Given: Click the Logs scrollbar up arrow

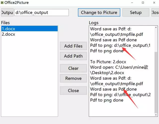Looking at the screenshot, I should [156, 27].
